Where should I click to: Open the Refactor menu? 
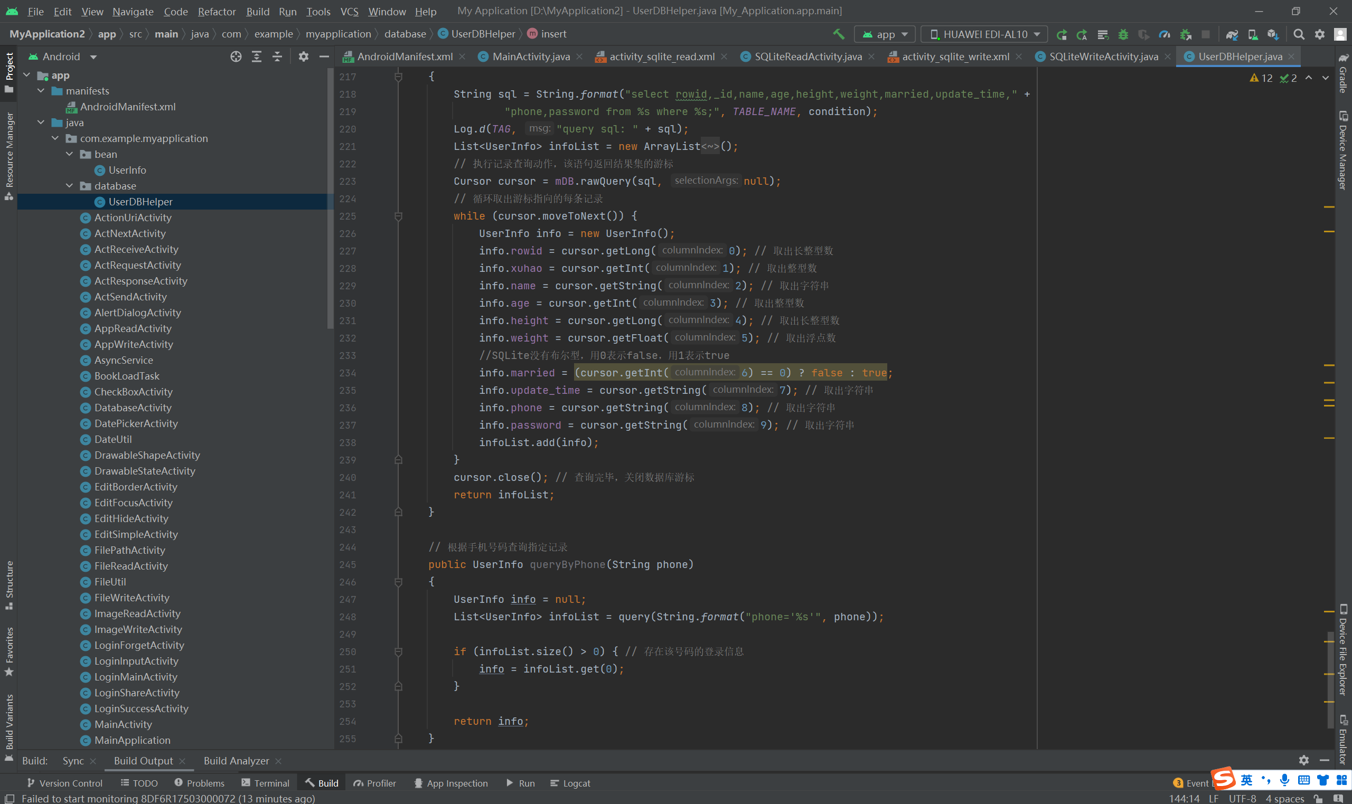point(216,12)
